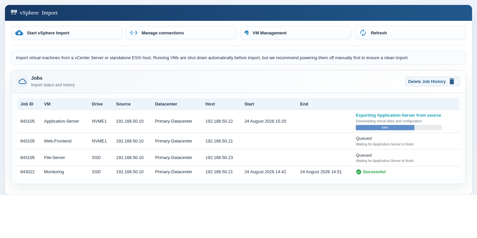Click the VM Management cloud icon
The width and height of the screenshot is (477, 238).
[247, 33]
